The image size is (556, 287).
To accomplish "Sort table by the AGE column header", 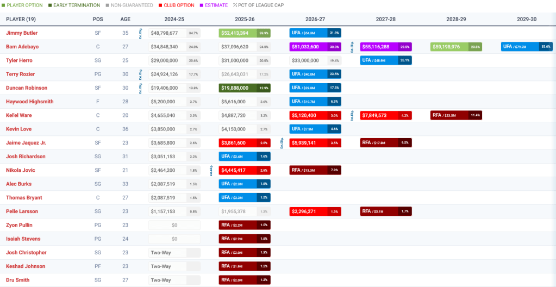I will point(125,19).
